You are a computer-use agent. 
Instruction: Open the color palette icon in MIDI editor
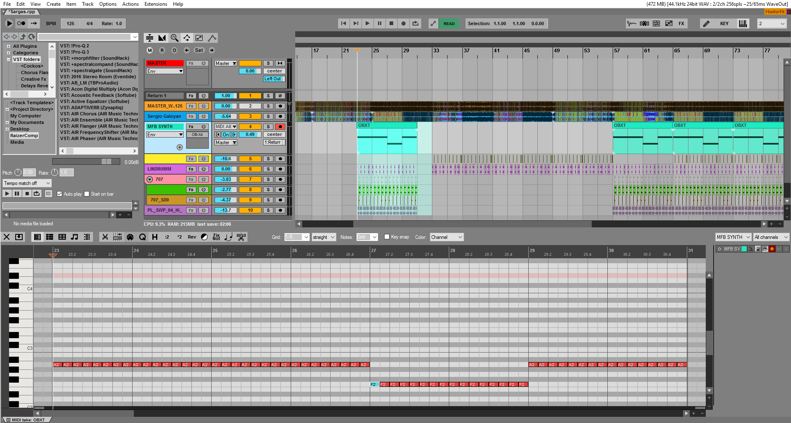click(x=130, y=237)
